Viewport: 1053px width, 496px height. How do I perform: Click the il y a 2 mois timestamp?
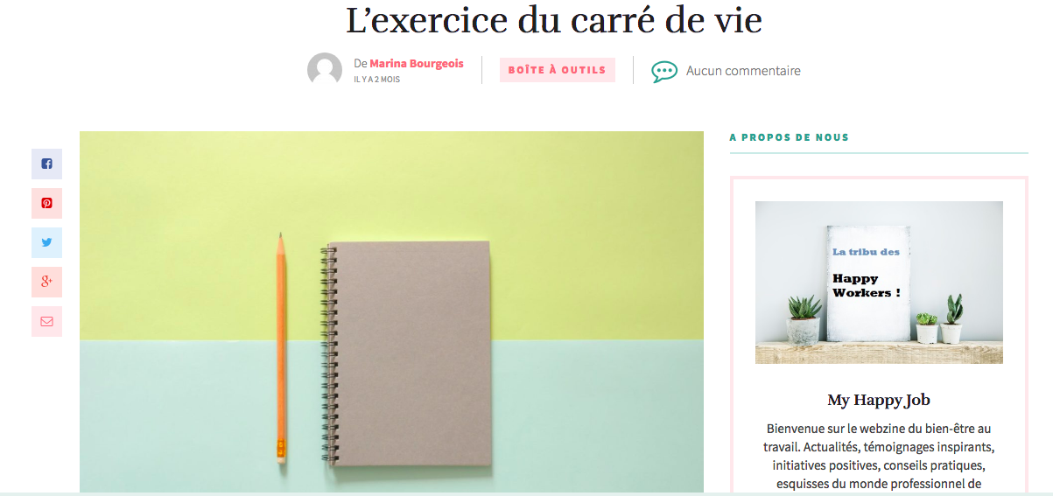[x=376, y=80]
